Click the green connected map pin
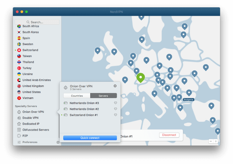 click(x=140, y=78)
